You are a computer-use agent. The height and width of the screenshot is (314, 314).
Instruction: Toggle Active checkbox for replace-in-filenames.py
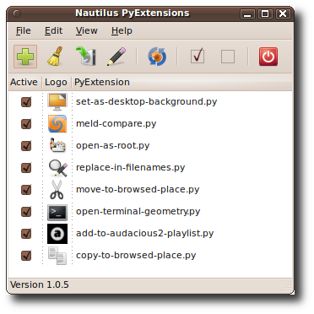26,167
